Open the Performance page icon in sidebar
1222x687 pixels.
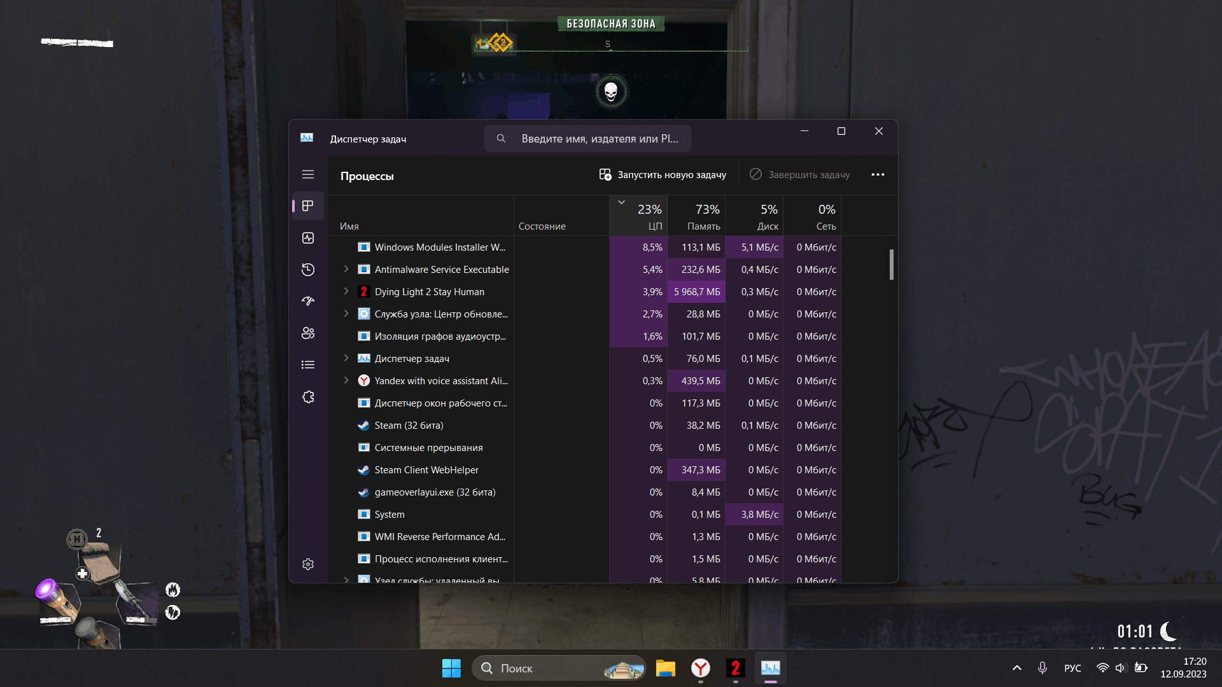(308, 238)
